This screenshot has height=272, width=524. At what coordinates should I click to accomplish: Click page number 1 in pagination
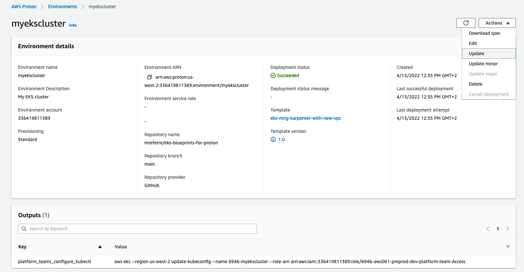coord(498,229)
